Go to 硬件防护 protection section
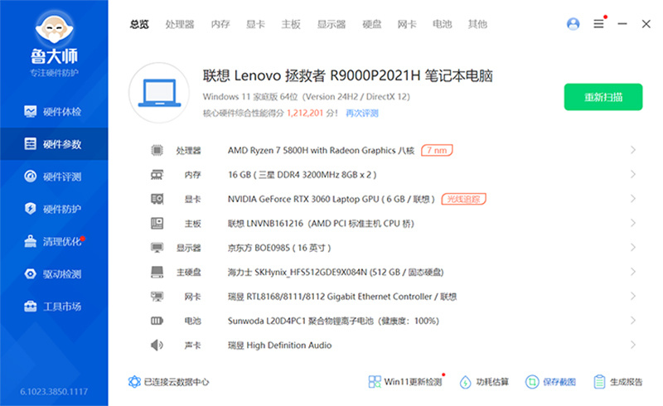Image resolution: width=663 pixels, height=406 pixels. 54,209
